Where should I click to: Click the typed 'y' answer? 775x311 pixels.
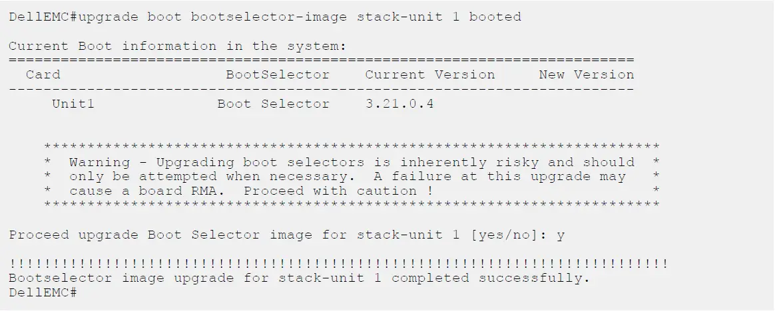(560, 235)
